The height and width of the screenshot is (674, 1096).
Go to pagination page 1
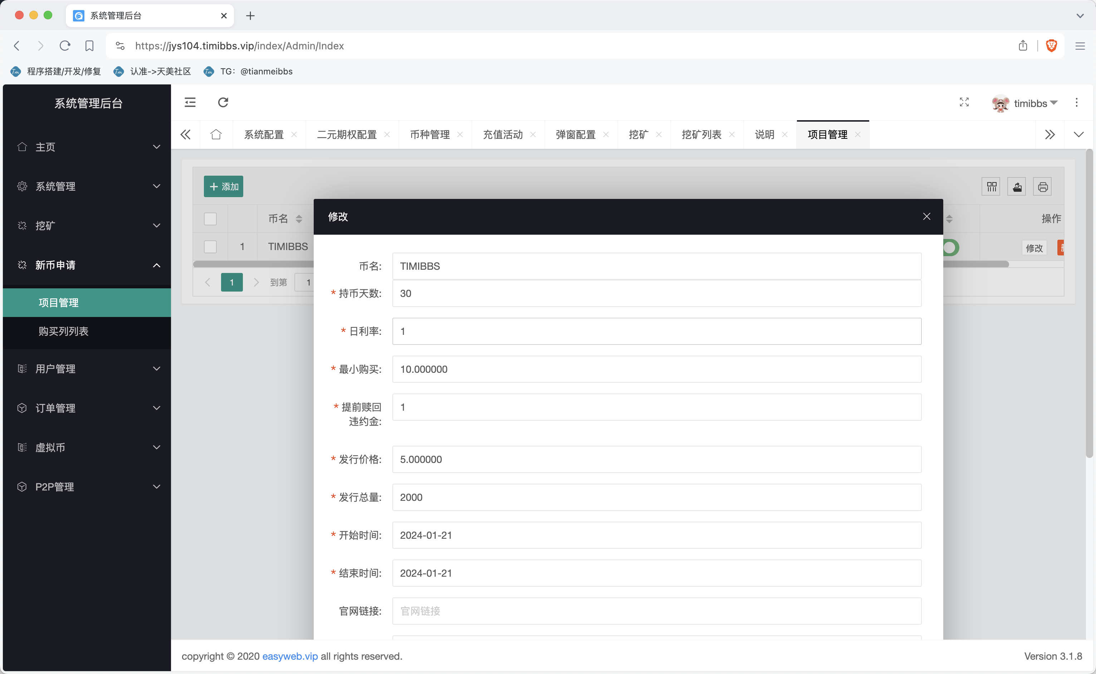(232, 282)
